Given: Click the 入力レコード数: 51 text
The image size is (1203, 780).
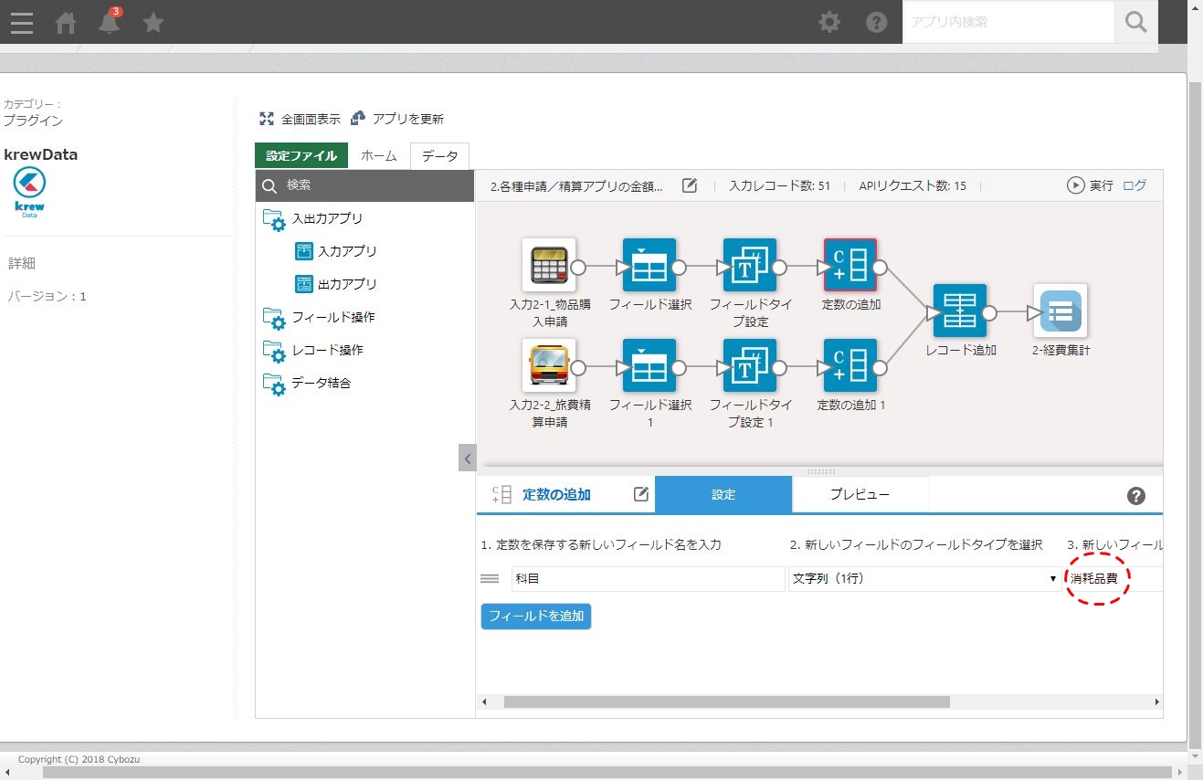Looking at the screenshot, I should point(779,185).
